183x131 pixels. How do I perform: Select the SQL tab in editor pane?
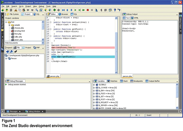(74, 14)
